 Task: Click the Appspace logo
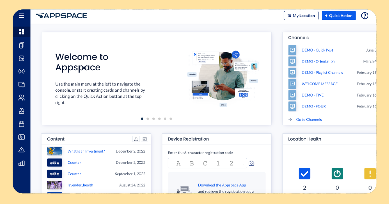pos(62,16)
